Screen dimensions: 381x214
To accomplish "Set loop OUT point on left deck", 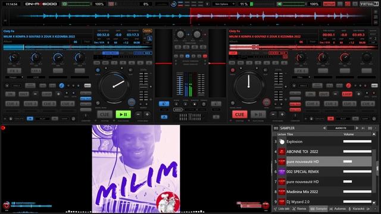I will pyautogui.click(x=24, y=94).
